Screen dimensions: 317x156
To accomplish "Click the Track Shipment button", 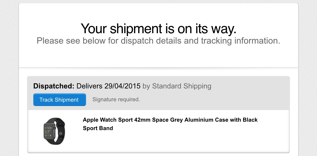I will click(59, 100).
